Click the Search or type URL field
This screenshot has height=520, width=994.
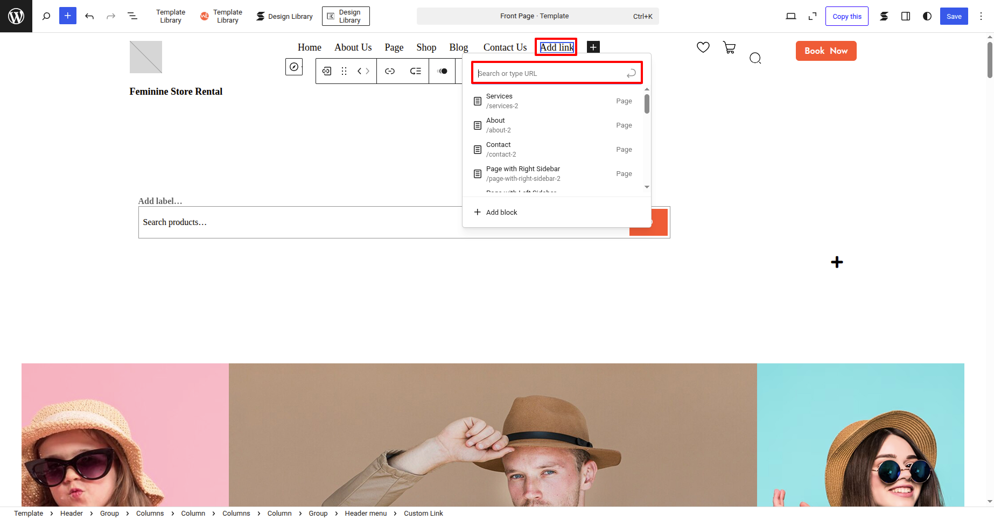(550, 73)
